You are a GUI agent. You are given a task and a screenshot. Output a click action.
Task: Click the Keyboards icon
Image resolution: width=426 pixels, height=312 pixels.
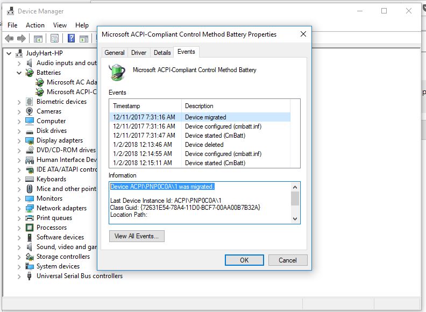tap(30, 179)
